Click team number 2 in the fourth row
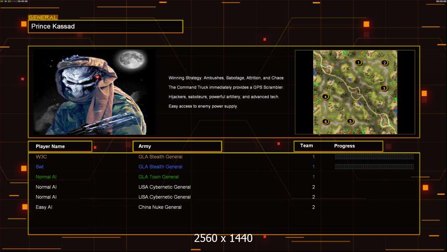The height and width of the screenshot is (252, 447). point(313,187)
